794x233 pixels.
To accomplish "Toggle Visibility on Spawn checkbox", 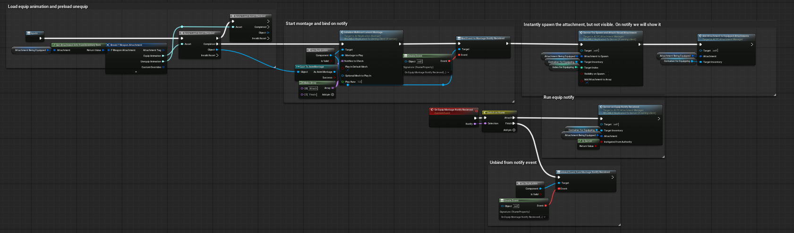I will 582,74.
